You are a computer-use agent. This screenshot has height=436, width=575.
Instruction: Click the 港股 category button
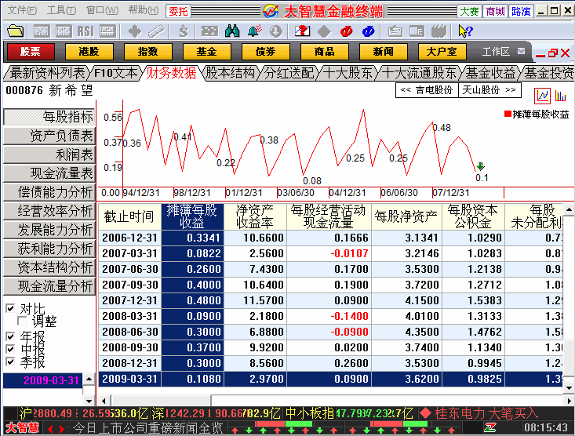(89, 51)
